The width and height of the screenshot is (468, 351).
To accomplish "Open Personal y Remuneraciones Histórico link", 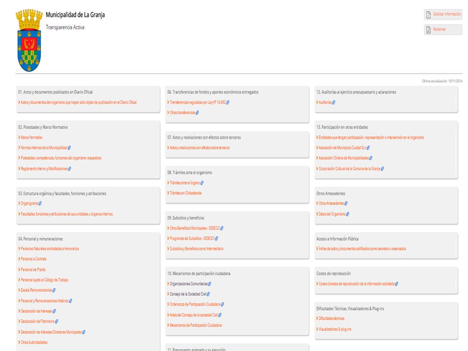I will (44, 301).
